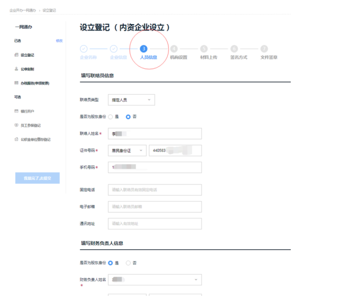342x296 pixels.
Task: Choose the 银行开户 card icon in sidebar
Action: (17, 111)
